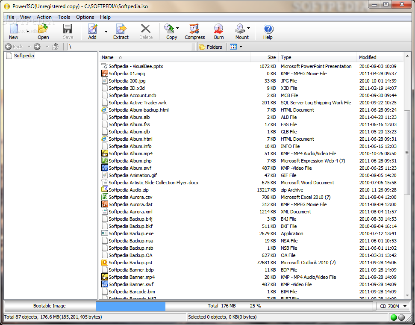Click the Copy disc icon
The width and height of the screenshot is (415, 325).
click(x=168, y=28)
